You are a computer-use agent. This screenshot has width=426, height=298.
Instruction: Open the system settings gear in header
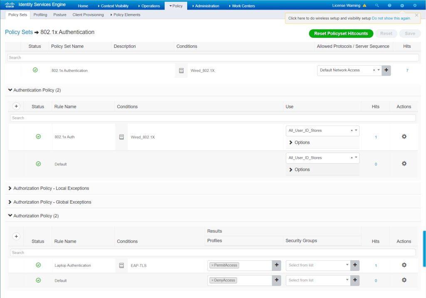pos(415,5)
